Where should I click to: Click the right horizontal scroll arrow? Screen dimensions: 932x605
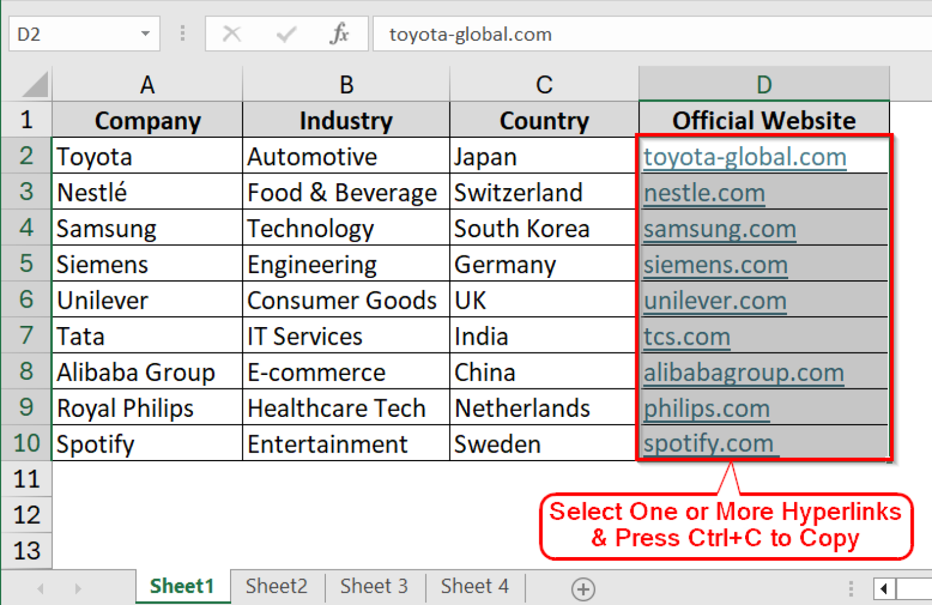[883, 587]
